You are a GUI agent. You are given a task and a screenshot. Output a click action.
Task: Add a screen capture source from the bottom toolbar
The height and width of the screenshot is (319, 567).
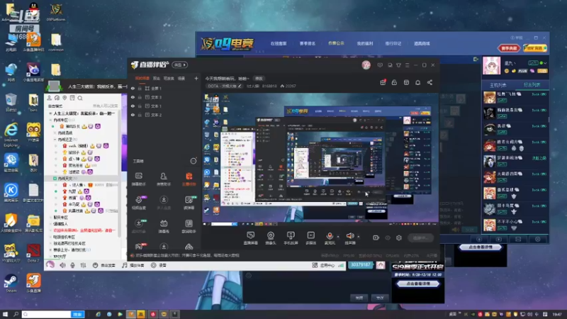click(x=250, y=238)
